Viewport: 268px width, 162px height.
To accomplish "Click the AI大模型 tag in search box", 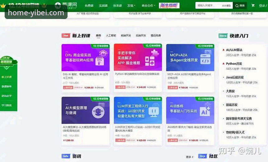I will [x=226, y=6].
